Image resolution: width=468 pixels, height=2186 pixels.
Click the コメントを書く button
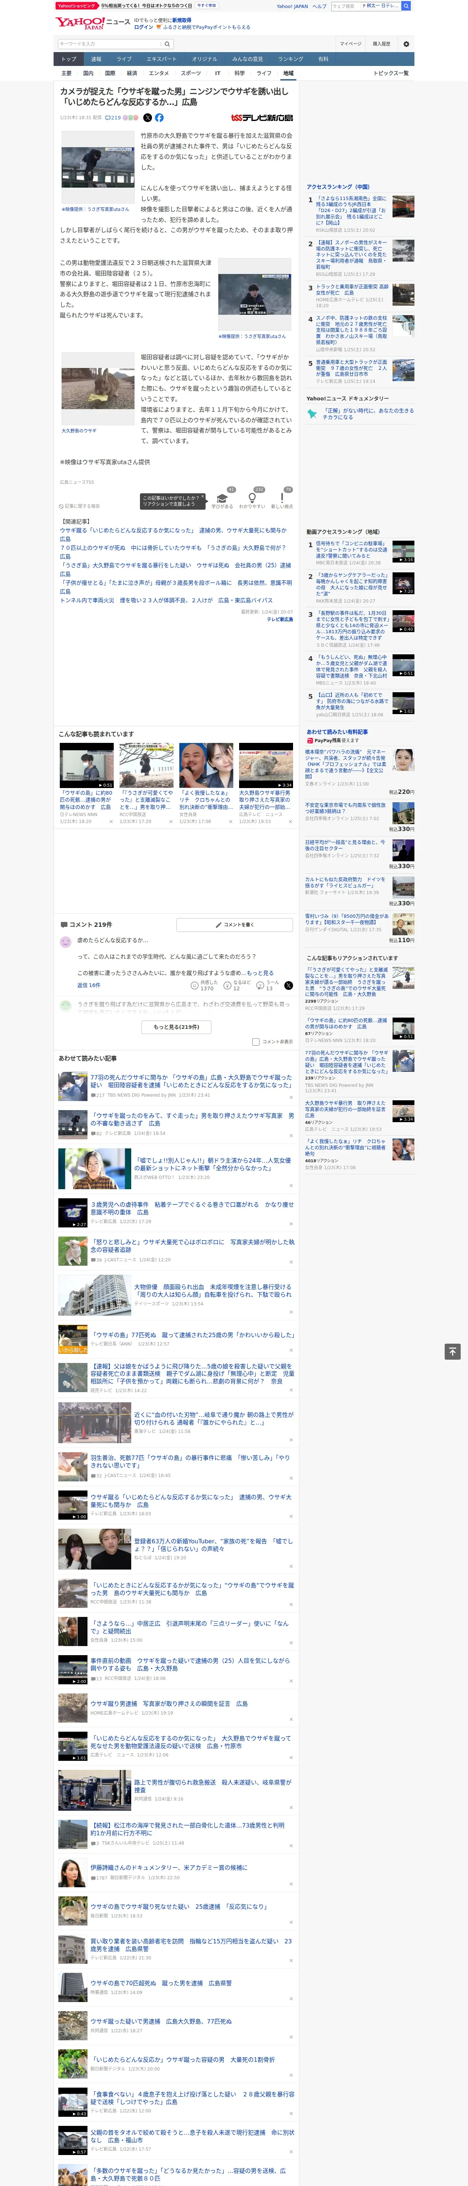235,925
